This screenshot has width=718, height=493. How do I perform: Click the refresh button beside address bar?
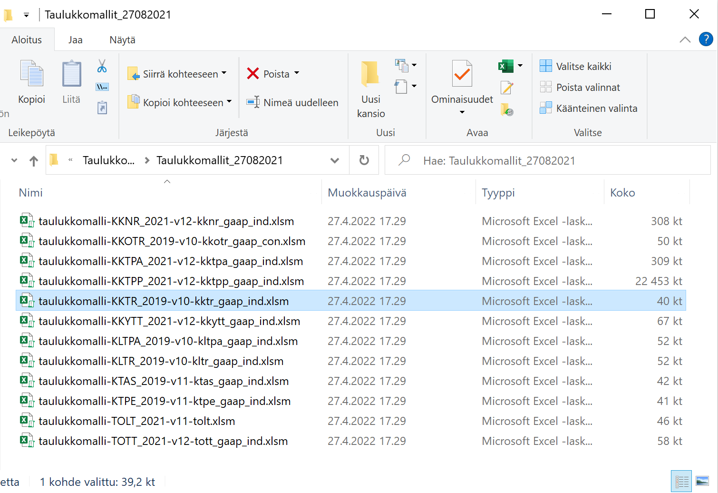(364, 160)
